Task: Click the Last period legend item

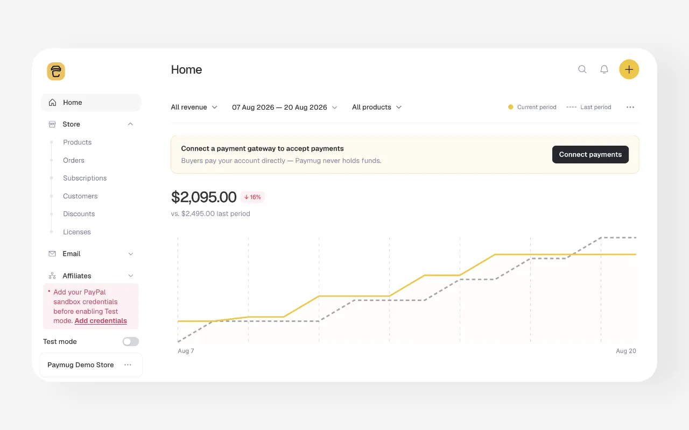Action: [x=589, y=107]
